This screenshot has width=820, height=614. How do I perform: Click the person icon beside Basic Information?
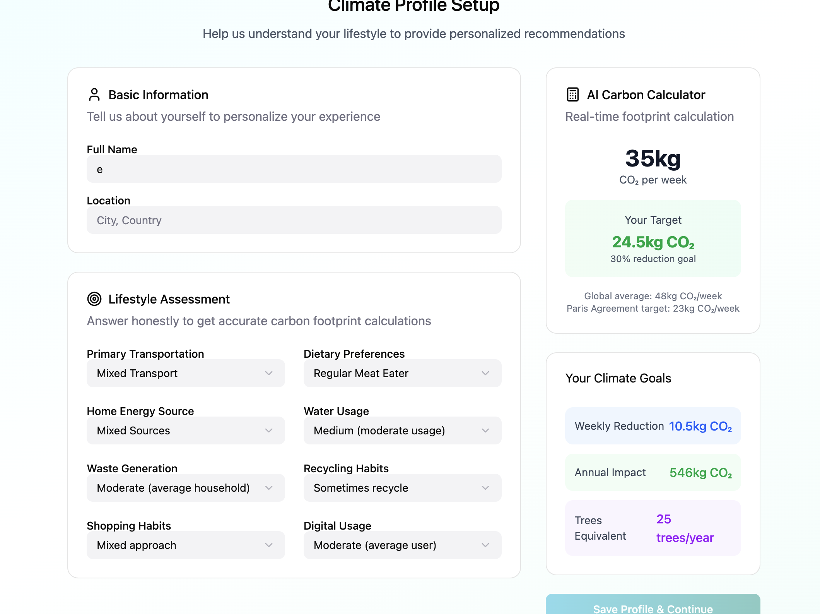94,94
